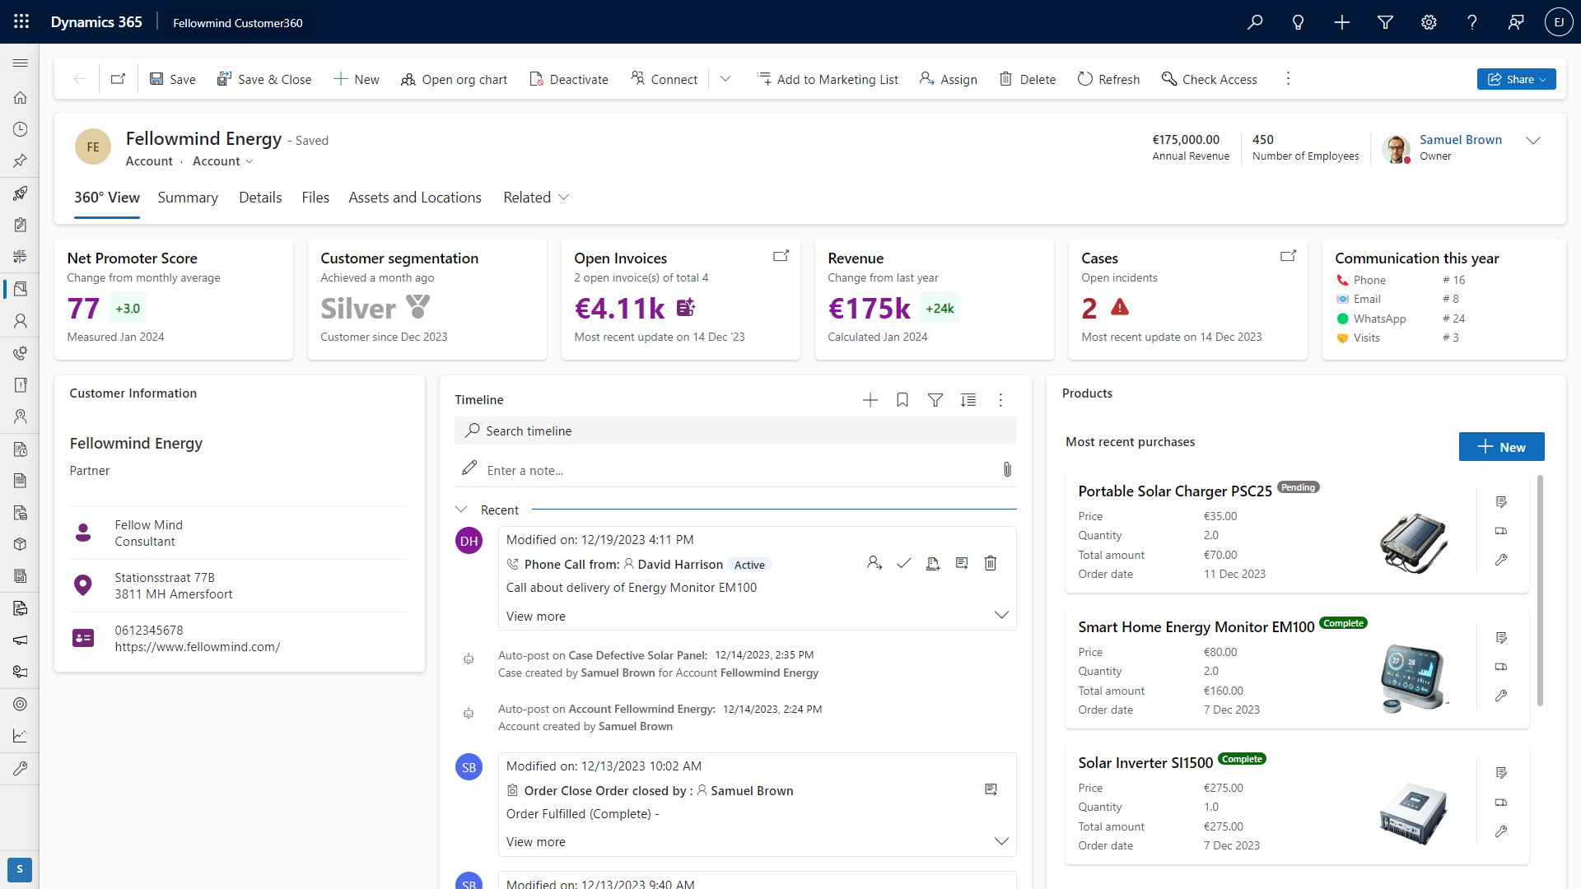The width and height of the screenshot is (1581, 889).
Task: Click the timeline filter funnel icon
Action: pos(935,400)
